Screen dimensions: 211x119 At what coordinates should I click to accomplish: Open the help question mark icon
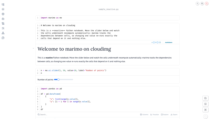tap(3, 38)
